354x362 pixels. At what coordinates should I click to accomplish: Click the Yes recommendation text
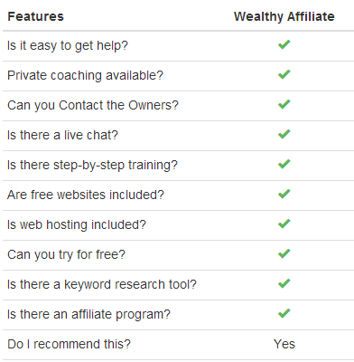tap(284, 344)
